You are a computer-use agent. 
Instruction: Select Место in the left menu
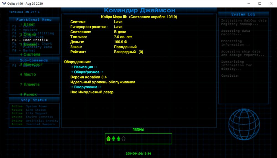pos(30,74)
